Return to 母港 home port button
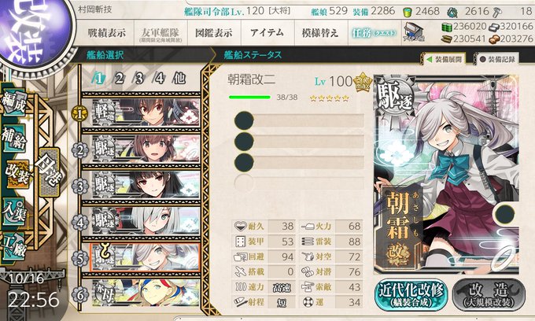The height and width of the screenshot is (321, 535). click(50, 172)
